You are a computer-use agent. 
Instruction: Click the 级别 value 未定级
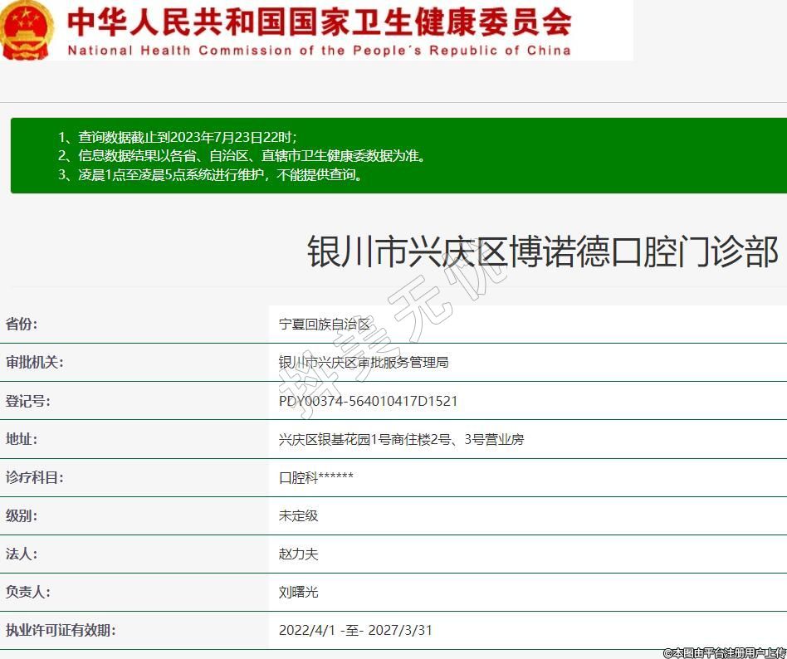pyautogui.click(x=298, y=515)
